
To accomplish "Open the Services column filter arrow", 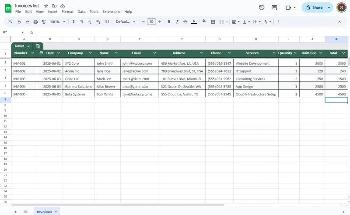I will [274, 53].
